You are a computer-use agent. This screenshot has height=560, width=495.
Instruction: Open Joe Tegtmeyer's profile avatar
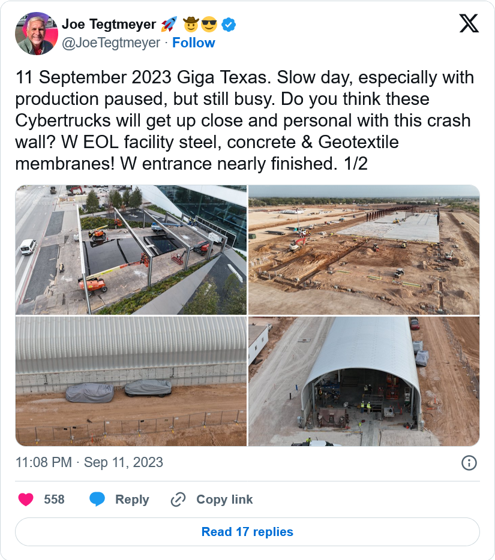click(37, 34)
